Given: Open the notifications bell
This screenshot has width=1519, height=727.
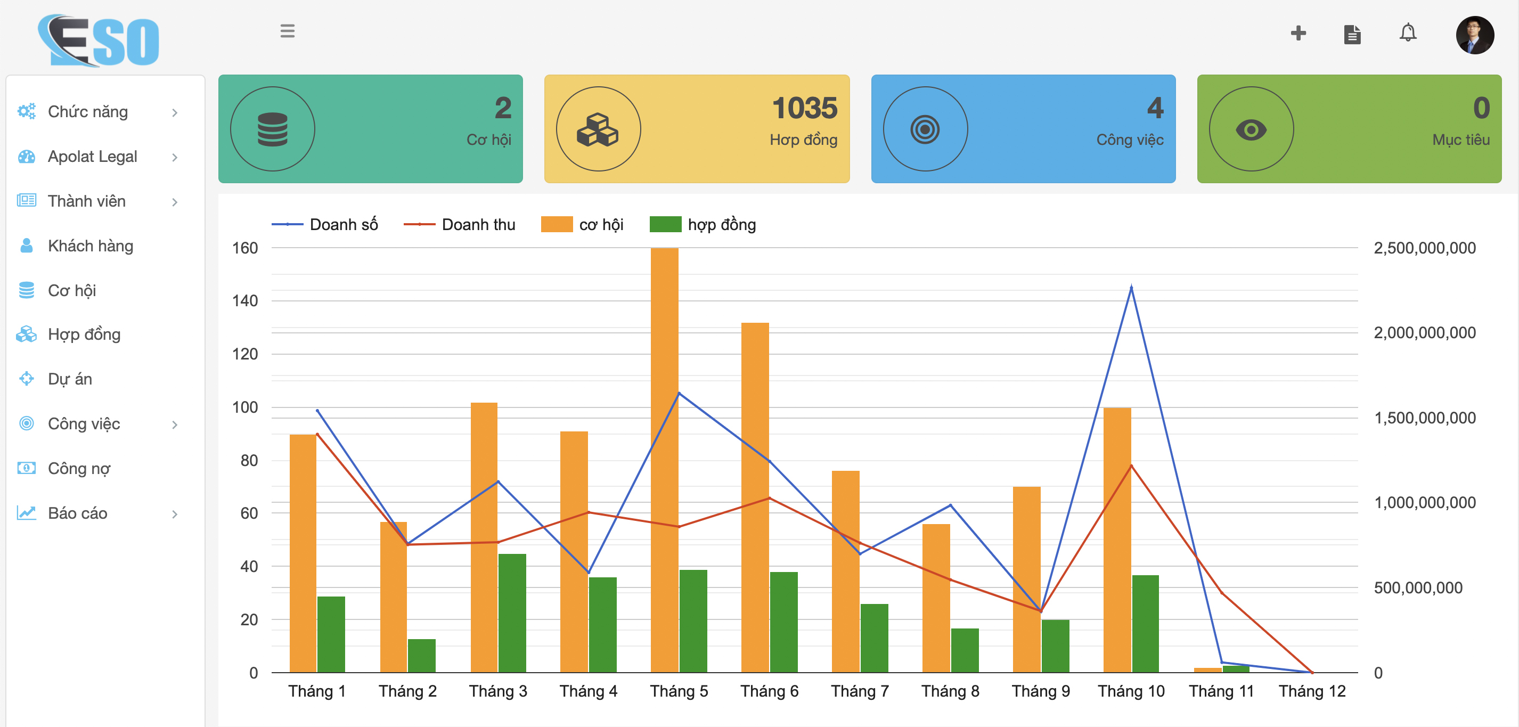Looking at the screenshot, I should tap(1408, 33).
